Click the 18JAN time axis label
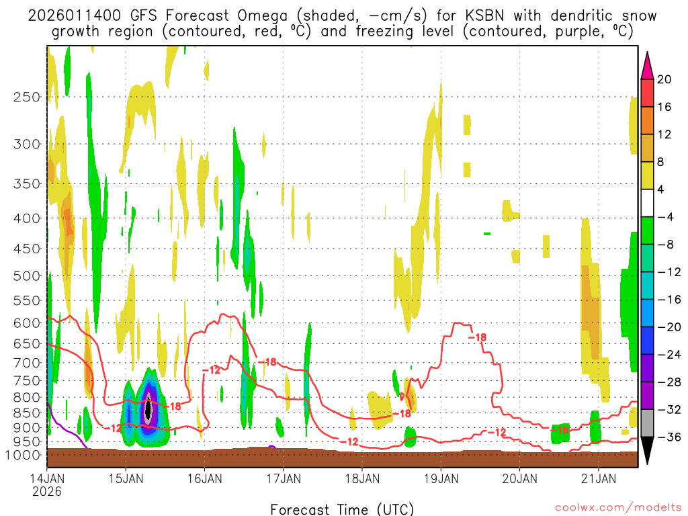The width and height of the screenshot is (688, 516). [362, 478]
